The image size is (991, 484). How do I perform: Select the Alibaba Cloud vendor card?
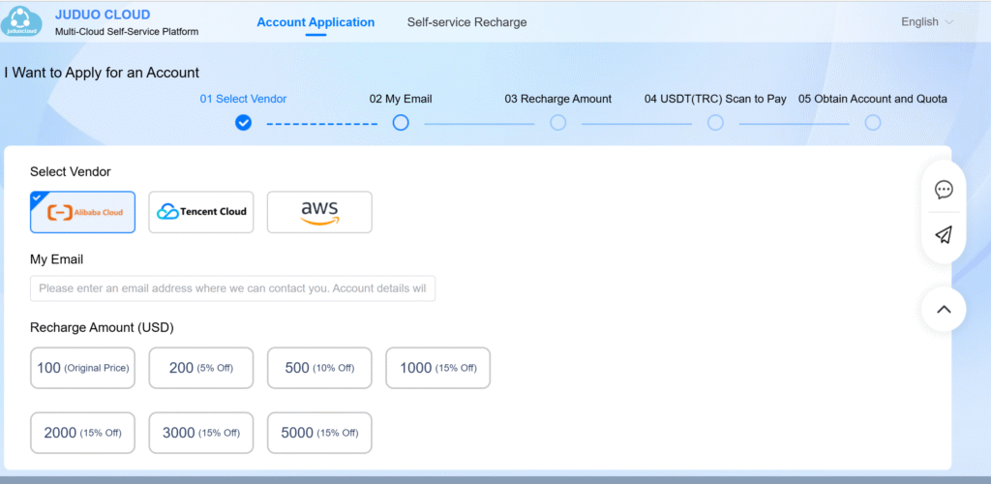tap(83, 212)
